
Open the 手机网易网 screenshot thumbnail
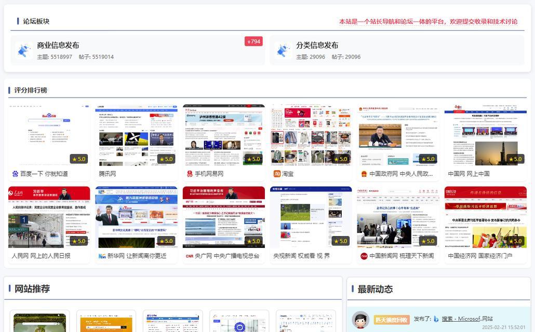(x=224, y=135)
